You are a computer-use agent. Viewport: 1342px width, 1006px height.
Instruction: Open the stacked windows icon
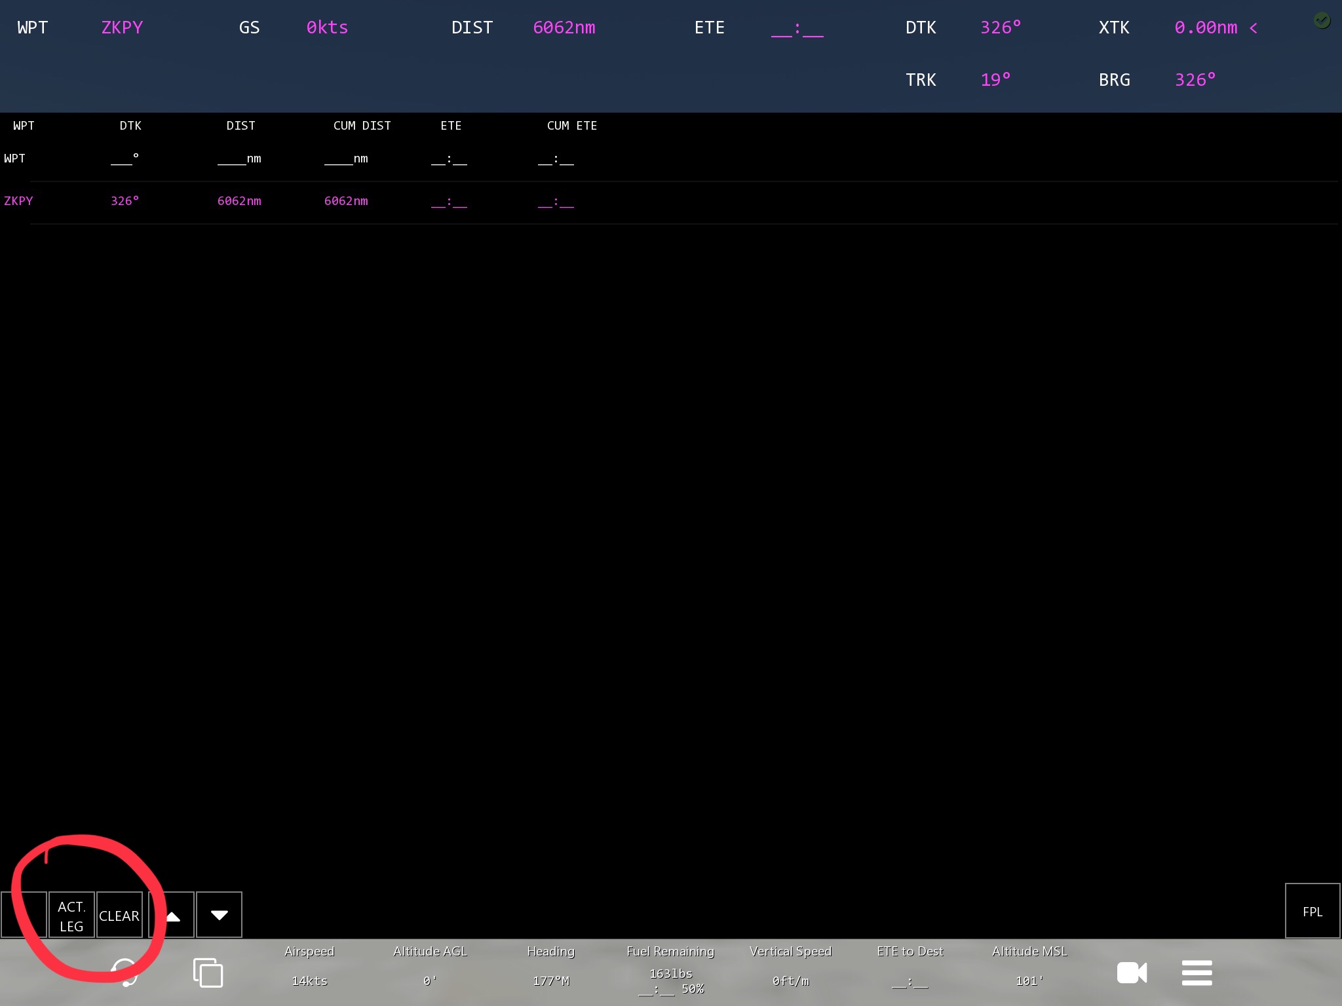pyautogui.click(x=208, y=973)
